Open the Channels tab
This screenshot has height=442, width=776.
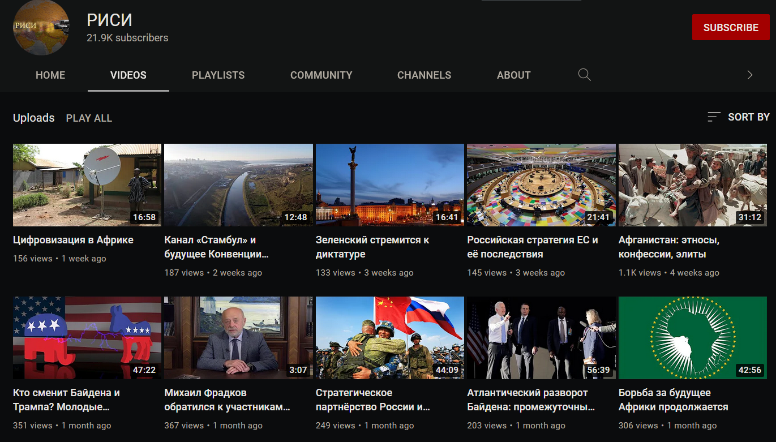425,75
